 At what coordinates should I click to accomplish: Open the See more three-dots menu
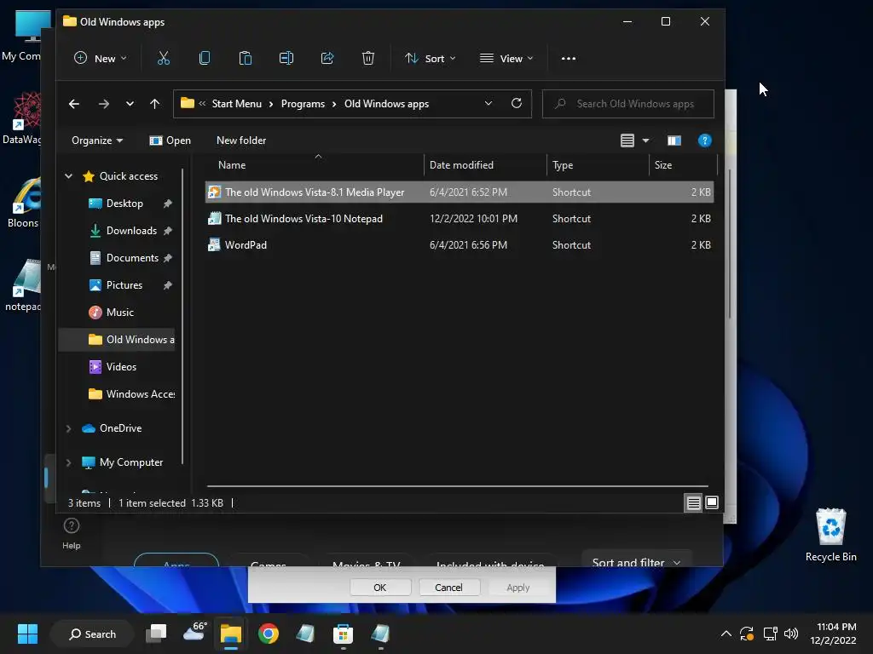pos(569,59)
